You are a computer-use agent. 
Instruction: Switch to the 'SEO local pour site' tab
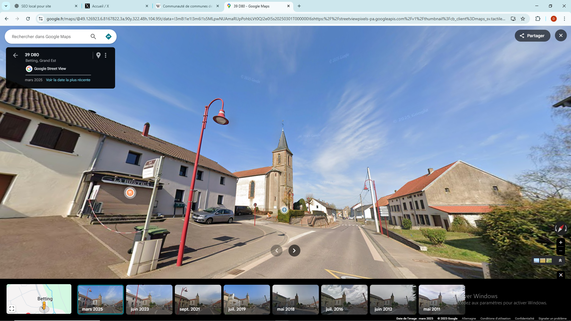click(46, 6)
